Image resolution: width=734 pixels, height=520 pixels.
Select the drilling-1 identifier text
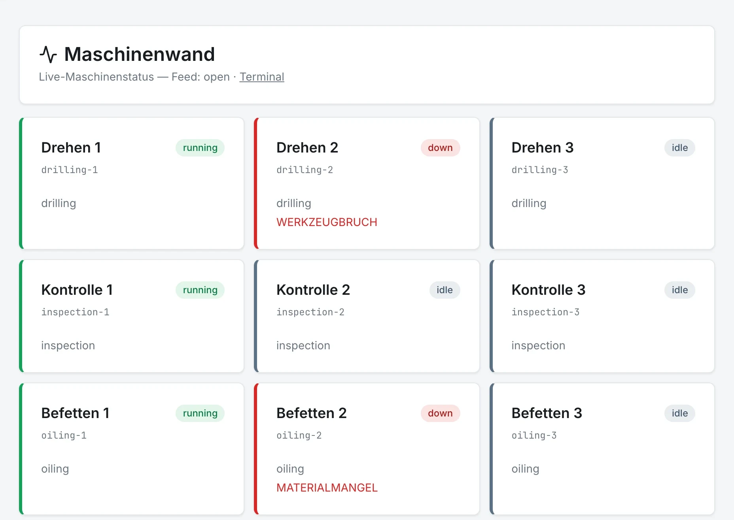(70, 170)
